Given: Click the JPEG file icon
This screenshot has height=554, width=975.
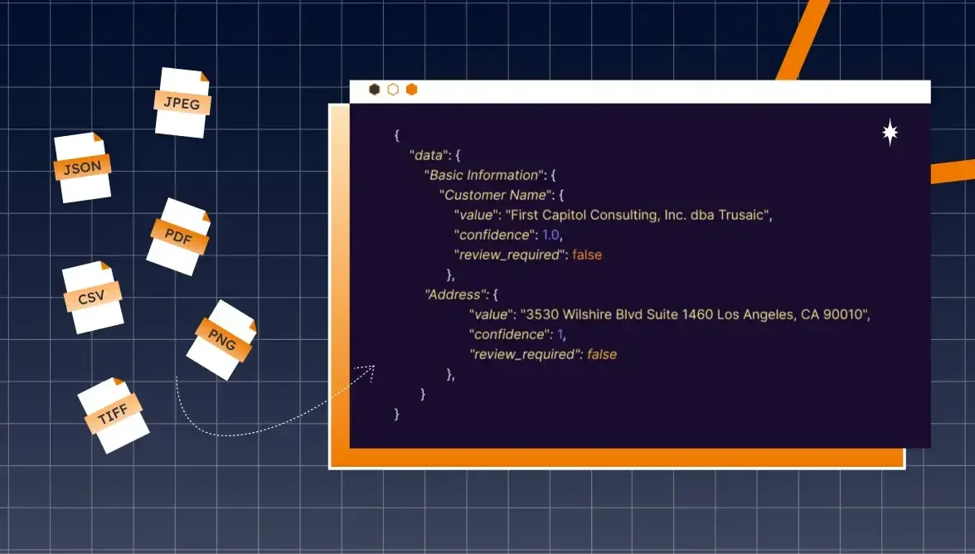Looking at the screenshot, I should click(x=182, y=102).
